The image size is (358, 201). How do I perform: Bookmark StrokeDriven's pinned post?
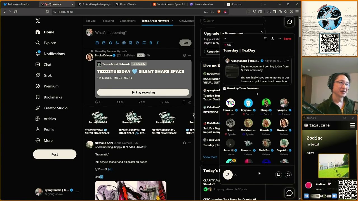click(x=184, y=102)
